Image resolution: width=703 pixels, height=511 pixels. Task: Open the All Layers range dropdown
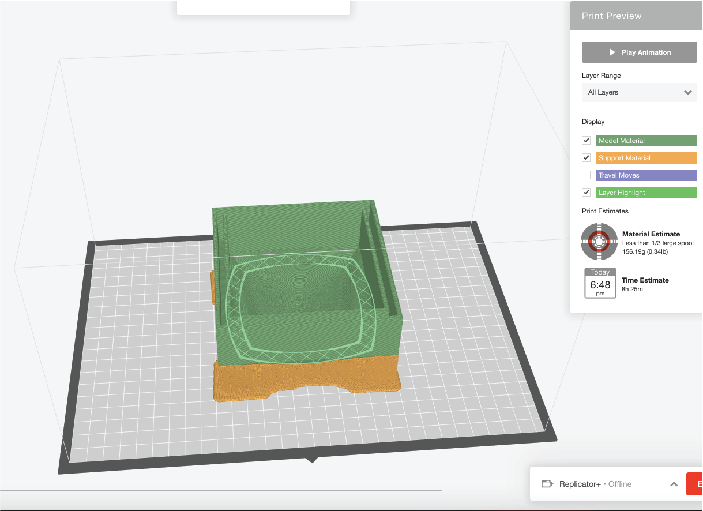coord(639,92)
